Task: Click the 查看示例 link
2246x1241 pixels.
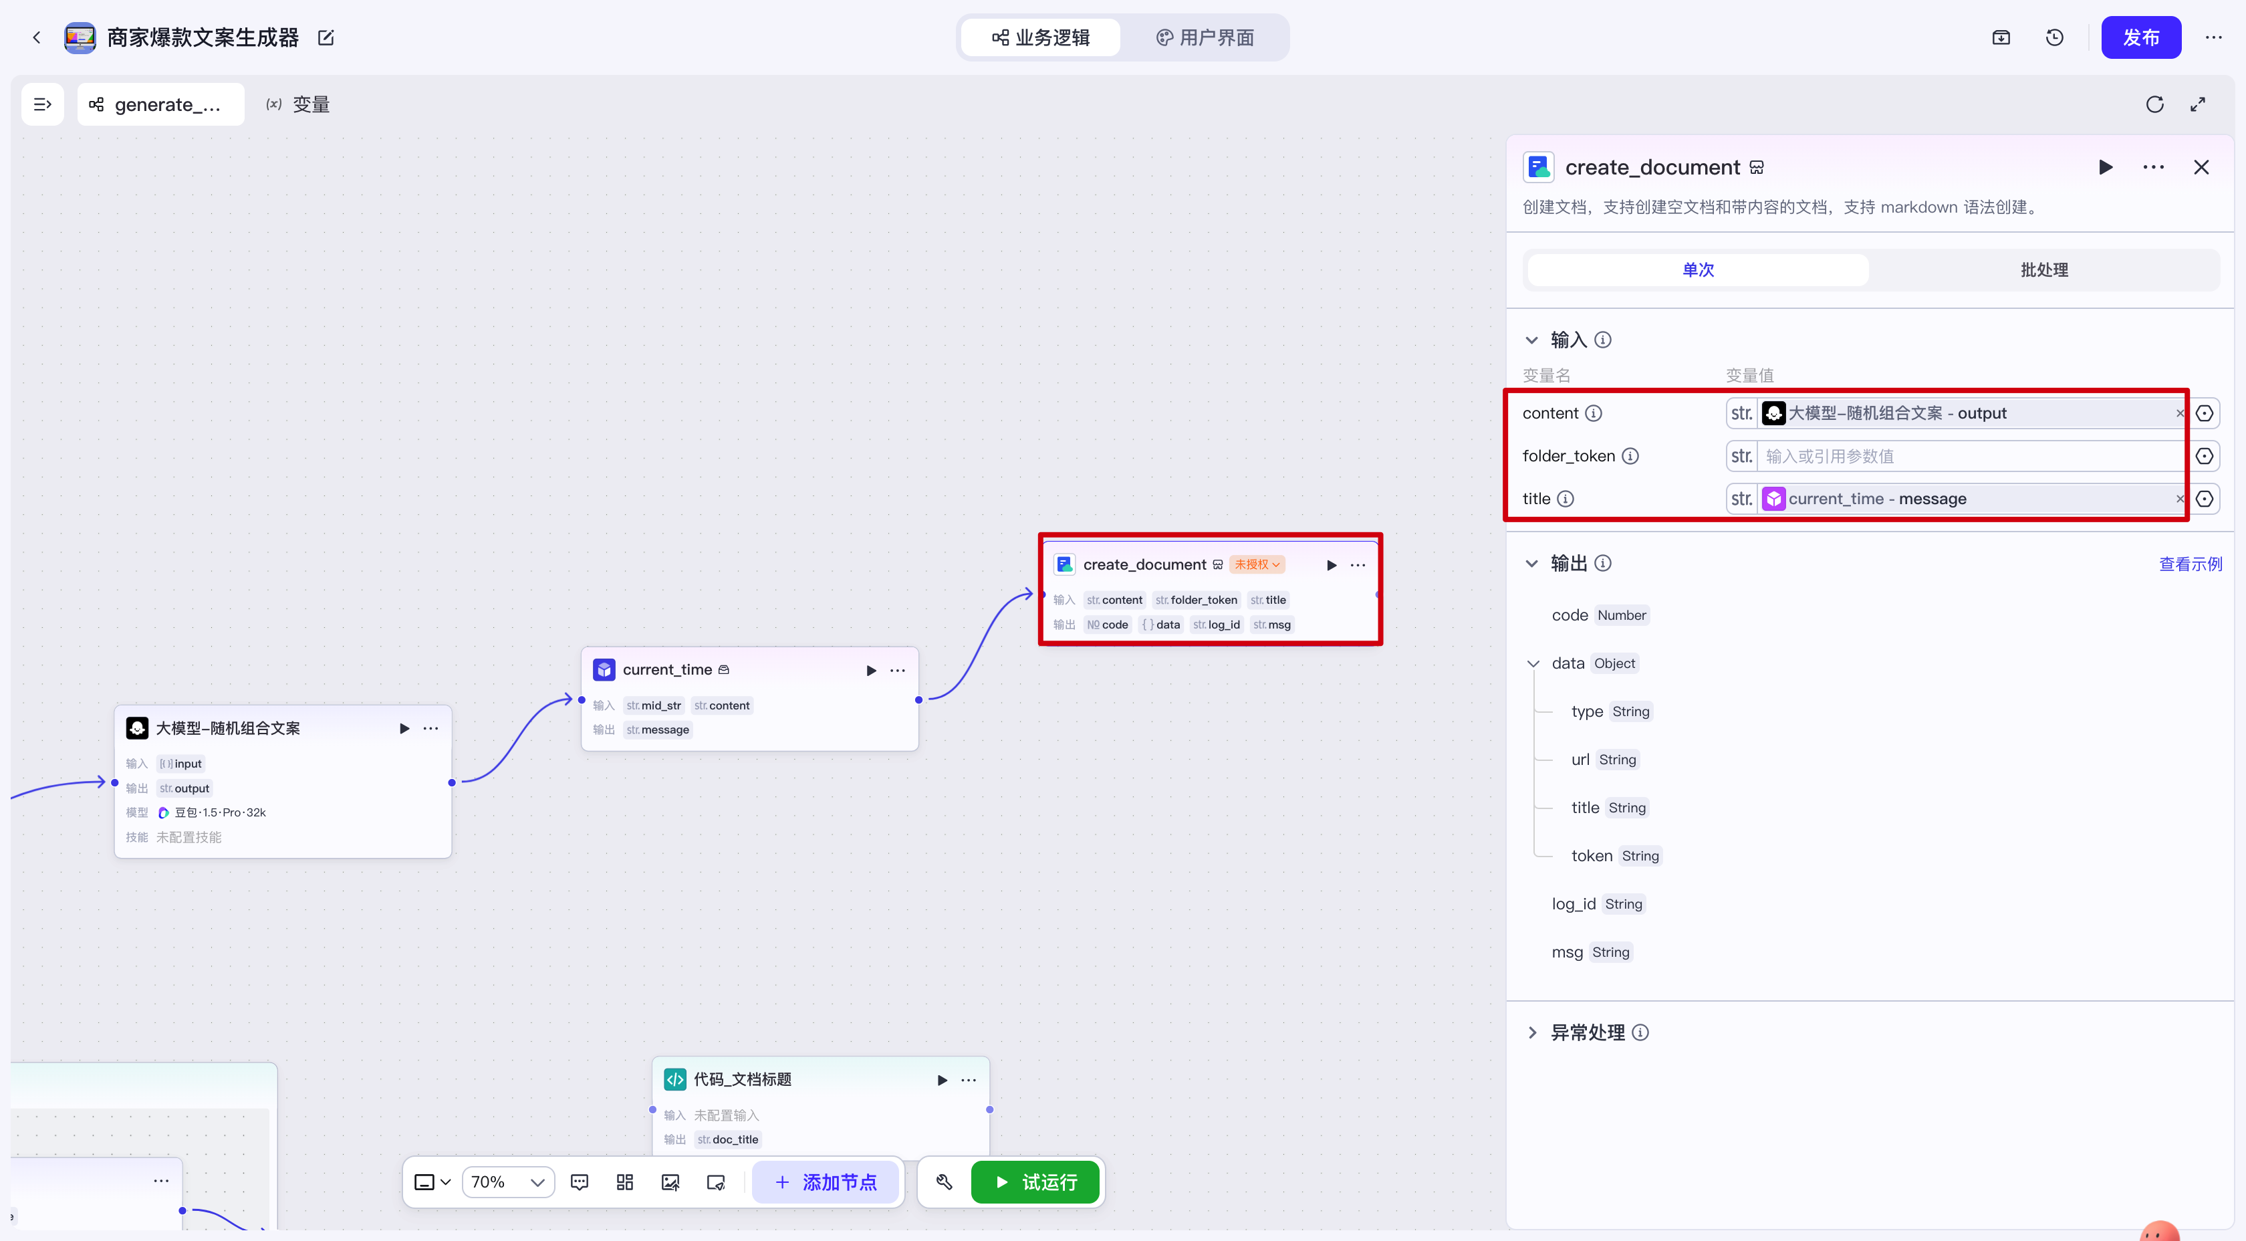Action: pos(2189,564)
